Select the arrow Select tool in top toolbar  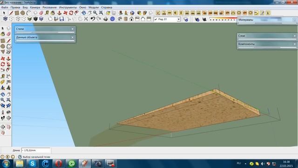pos(4,13)
